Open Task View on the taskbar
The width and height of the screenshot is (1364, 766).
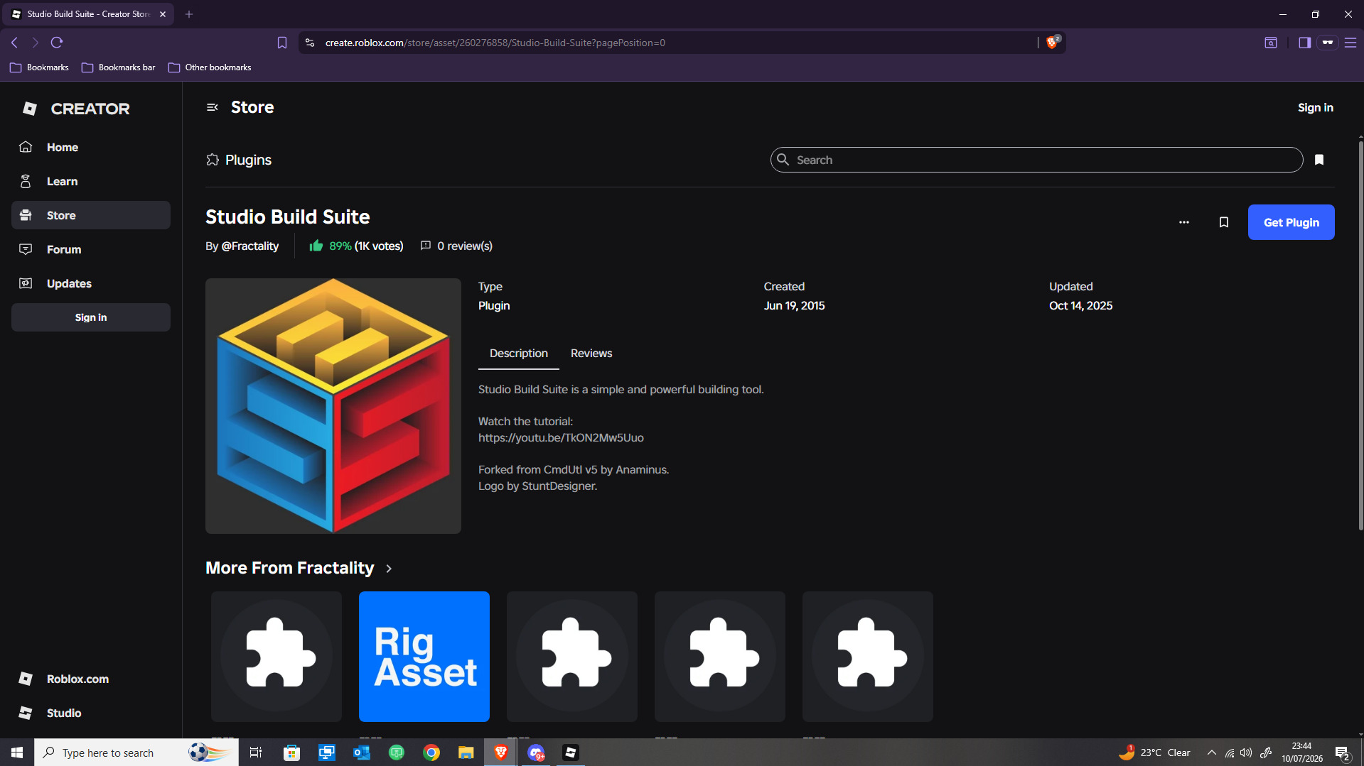256,753
